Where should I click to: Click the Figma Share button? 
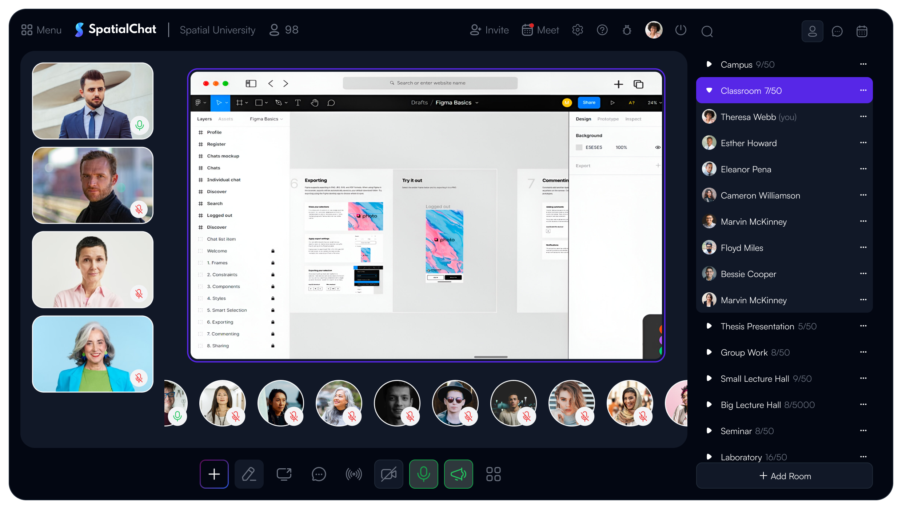pyautogui.click(x=589, y=103)
